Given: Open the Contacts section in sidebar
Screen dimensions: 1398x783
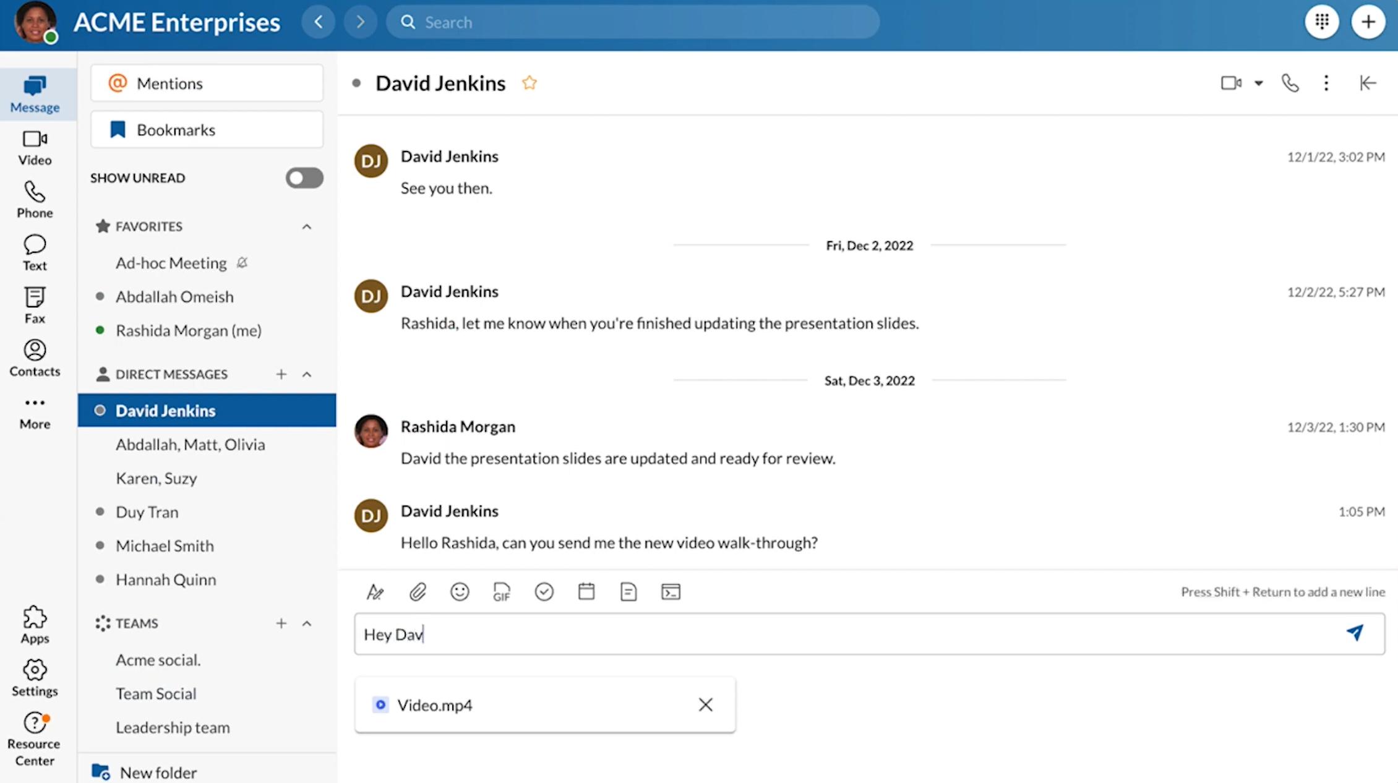Looking at the screenshot, I should (35, 358).
